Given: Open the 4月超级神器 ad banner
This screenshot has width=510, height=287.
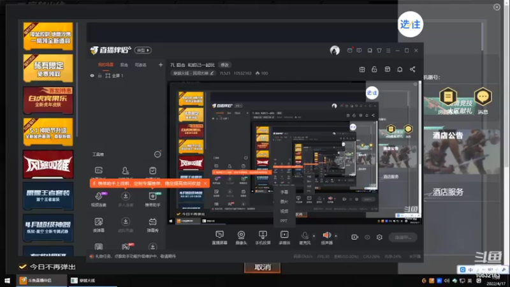Looking at the screenshot, I should 48,228.
